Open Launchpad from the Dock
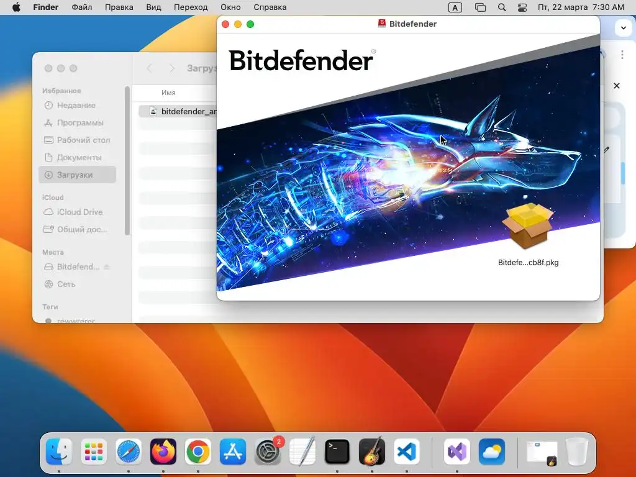Viewport: 636px width, 477px height. (x=94, y=452)
